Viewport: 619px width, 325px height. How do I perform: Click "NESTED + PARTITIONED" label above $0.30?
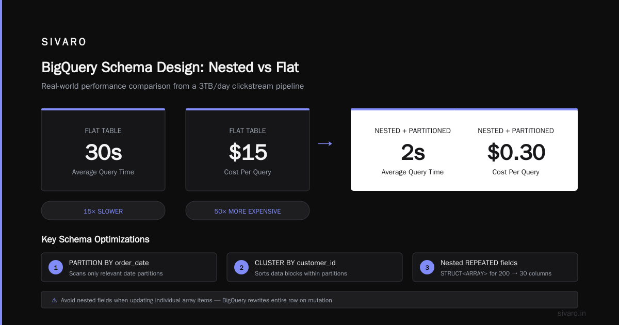pyautogui.click(x=516, y=131)
